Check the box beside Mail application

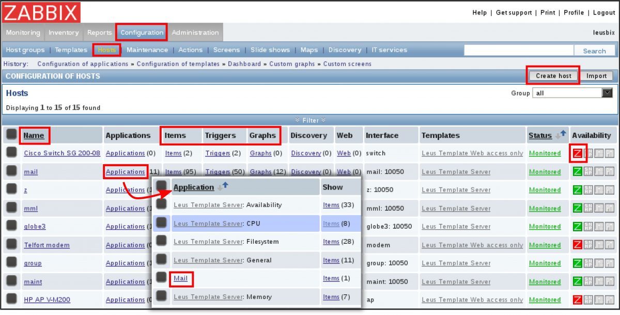(x=161, y=278)
